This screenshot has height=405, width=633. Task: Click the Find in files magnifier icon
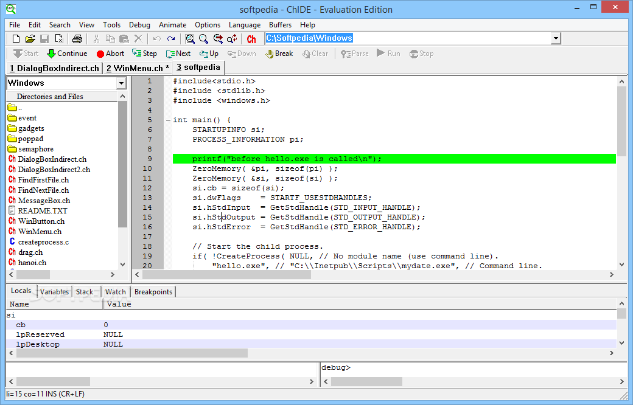(190, 39)
